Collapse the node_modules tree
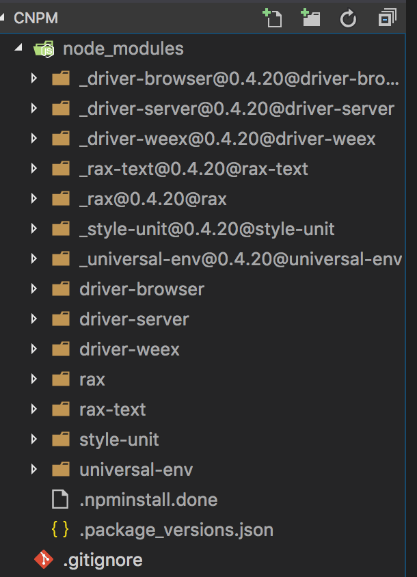The image size is (417, 577). coord(18,48)
